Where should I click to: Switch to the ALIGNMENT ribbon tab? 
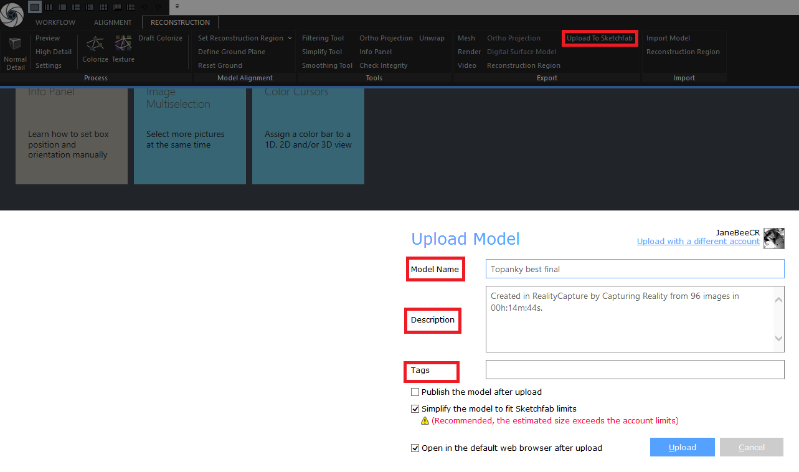pos(113,22)
